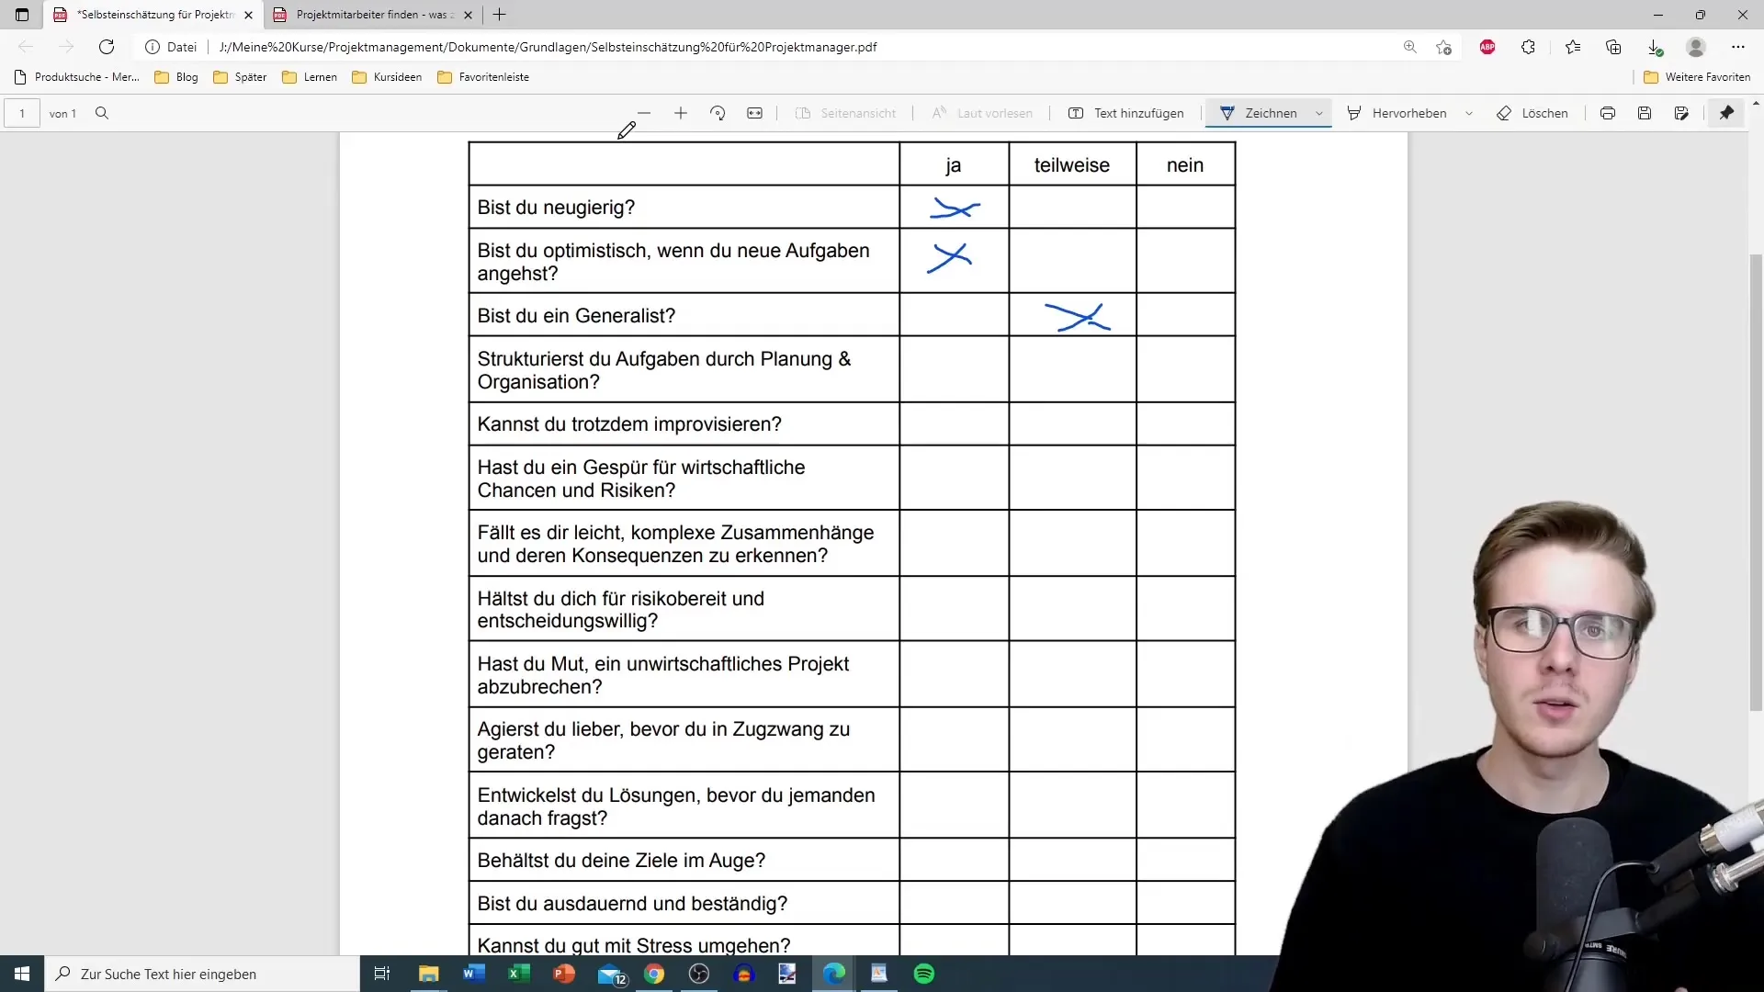Open Excel from the taskbar

tap(519, 974)
